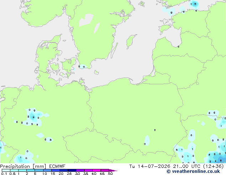This screenshot has width=226, height=175.
Task: Click the 'ECMWF' model label
Action: click(57, 166)
